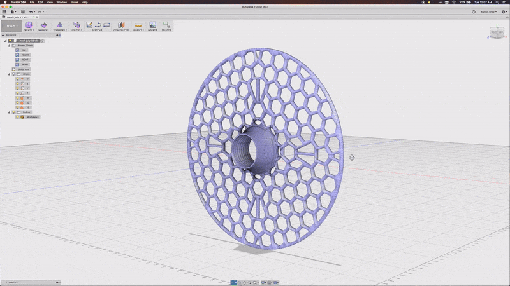Image resolution: width=510 pixels, height=286 pixels.
Task: Open the View menu
Action: coord(50,2)
